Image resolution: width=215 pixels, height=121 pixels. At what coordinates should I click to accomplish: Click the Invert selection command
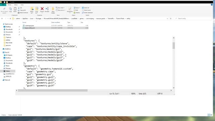[x=87, y=13]
